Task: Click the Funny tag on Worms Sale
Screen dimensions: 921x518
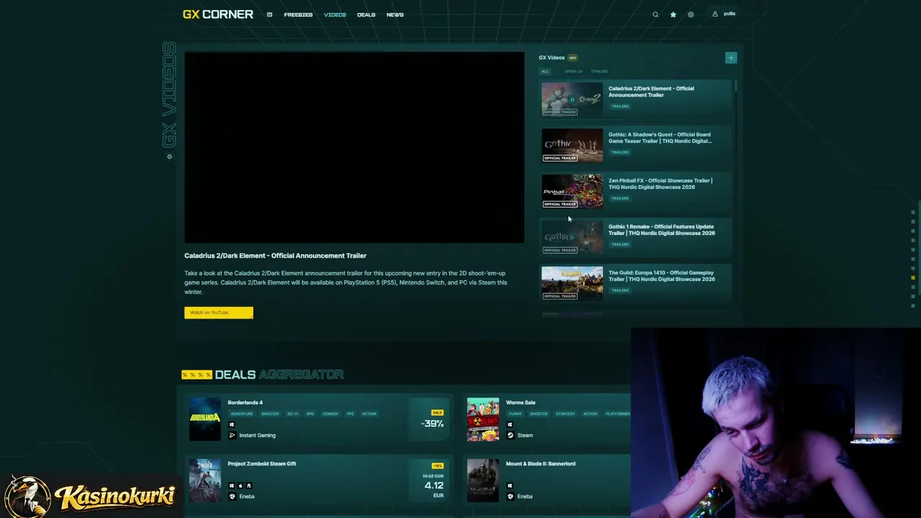Action: point(516,414)
